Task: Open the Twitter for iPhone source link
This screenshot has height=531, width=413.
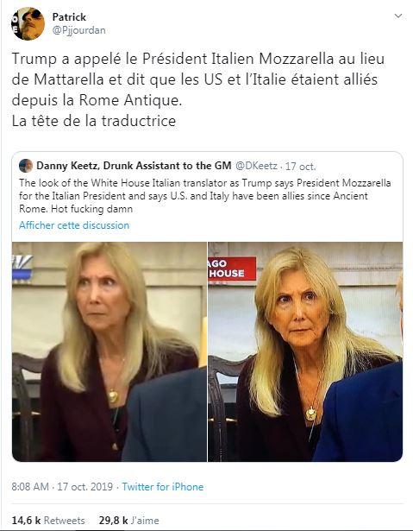Action: point(163,487)
